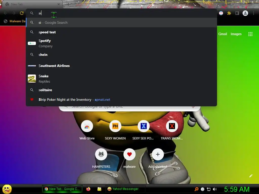Open the Images link
This screenshot has width=259, height=194.
(236, 34)
